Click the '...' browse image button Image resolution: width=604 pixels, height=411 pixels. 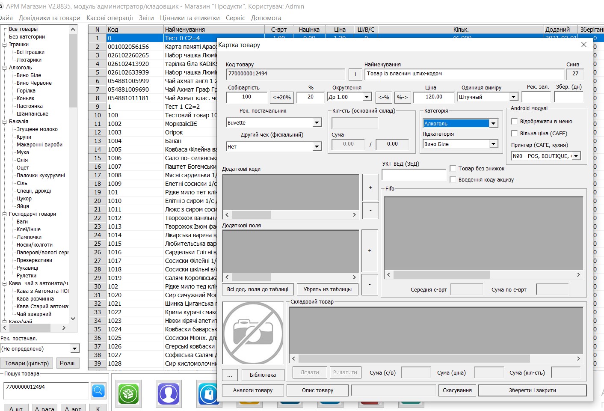point(230,375)
